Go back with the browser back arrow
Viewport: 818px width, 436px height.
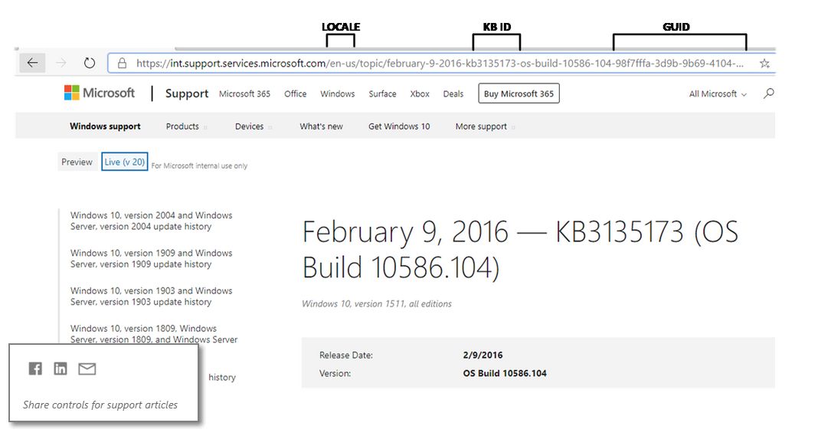(32, 63)
